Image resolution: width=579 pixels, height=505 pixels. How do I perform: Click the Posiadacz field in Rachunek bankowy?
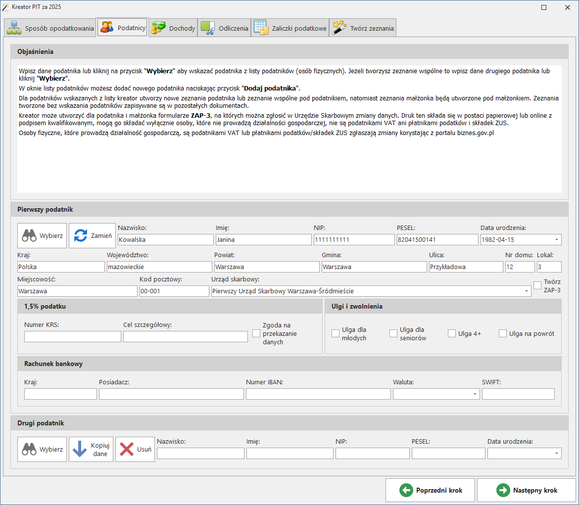(171, 394)
